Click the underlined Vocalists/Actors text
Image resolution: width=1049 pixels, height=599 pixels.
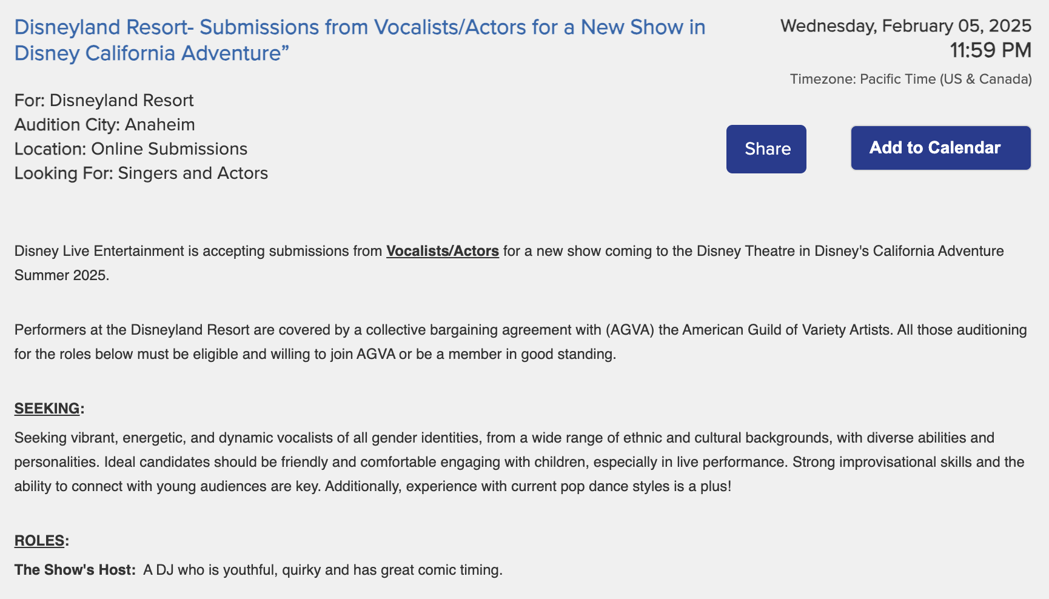tap(443, 251)
